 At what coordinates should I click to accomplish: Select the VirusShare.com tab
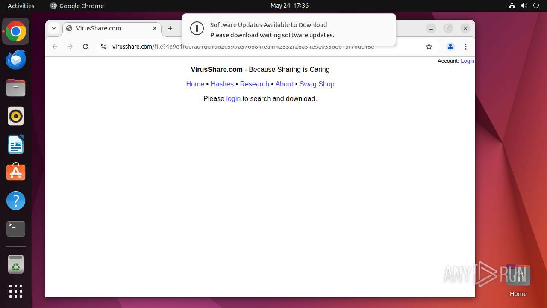(112, 28)
